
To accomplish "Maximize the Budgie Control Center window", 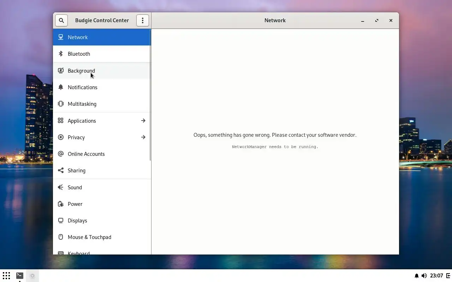I will click(377, 20).
